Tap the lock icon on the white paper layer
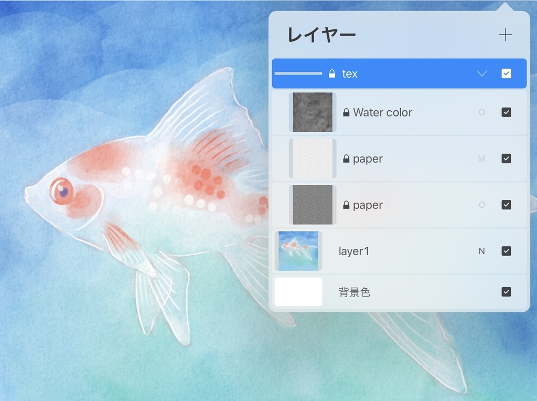537x401 pixels. pos(346,159)
